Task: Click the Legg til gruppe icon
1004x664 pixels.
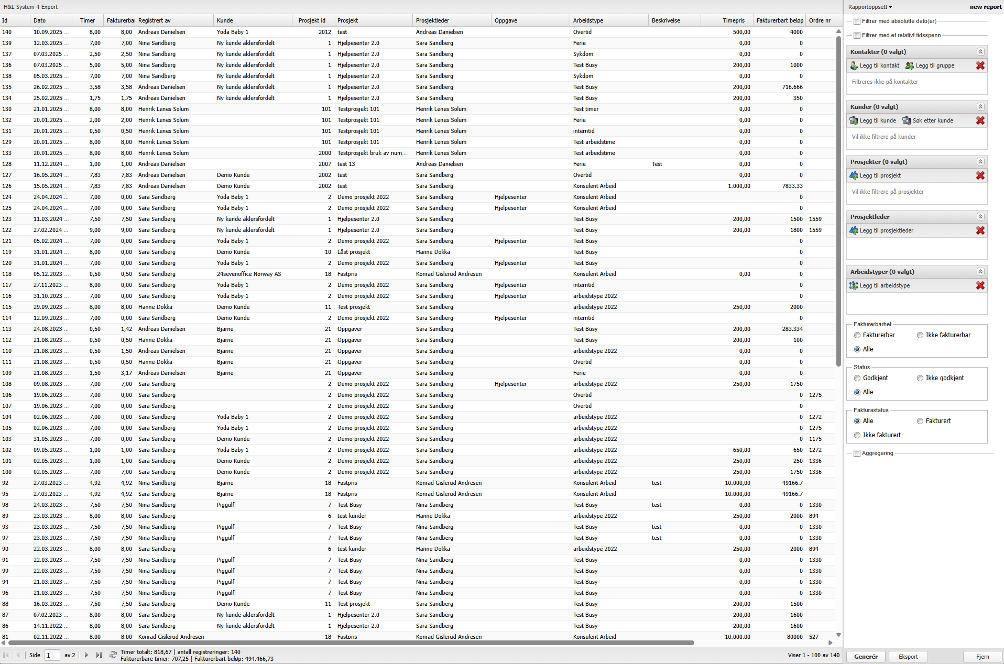Action: point(910,65)
